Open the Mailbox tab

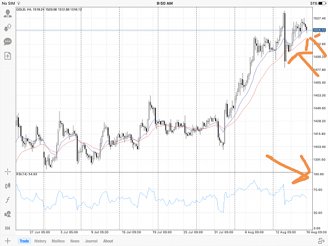tap(58, 241)
